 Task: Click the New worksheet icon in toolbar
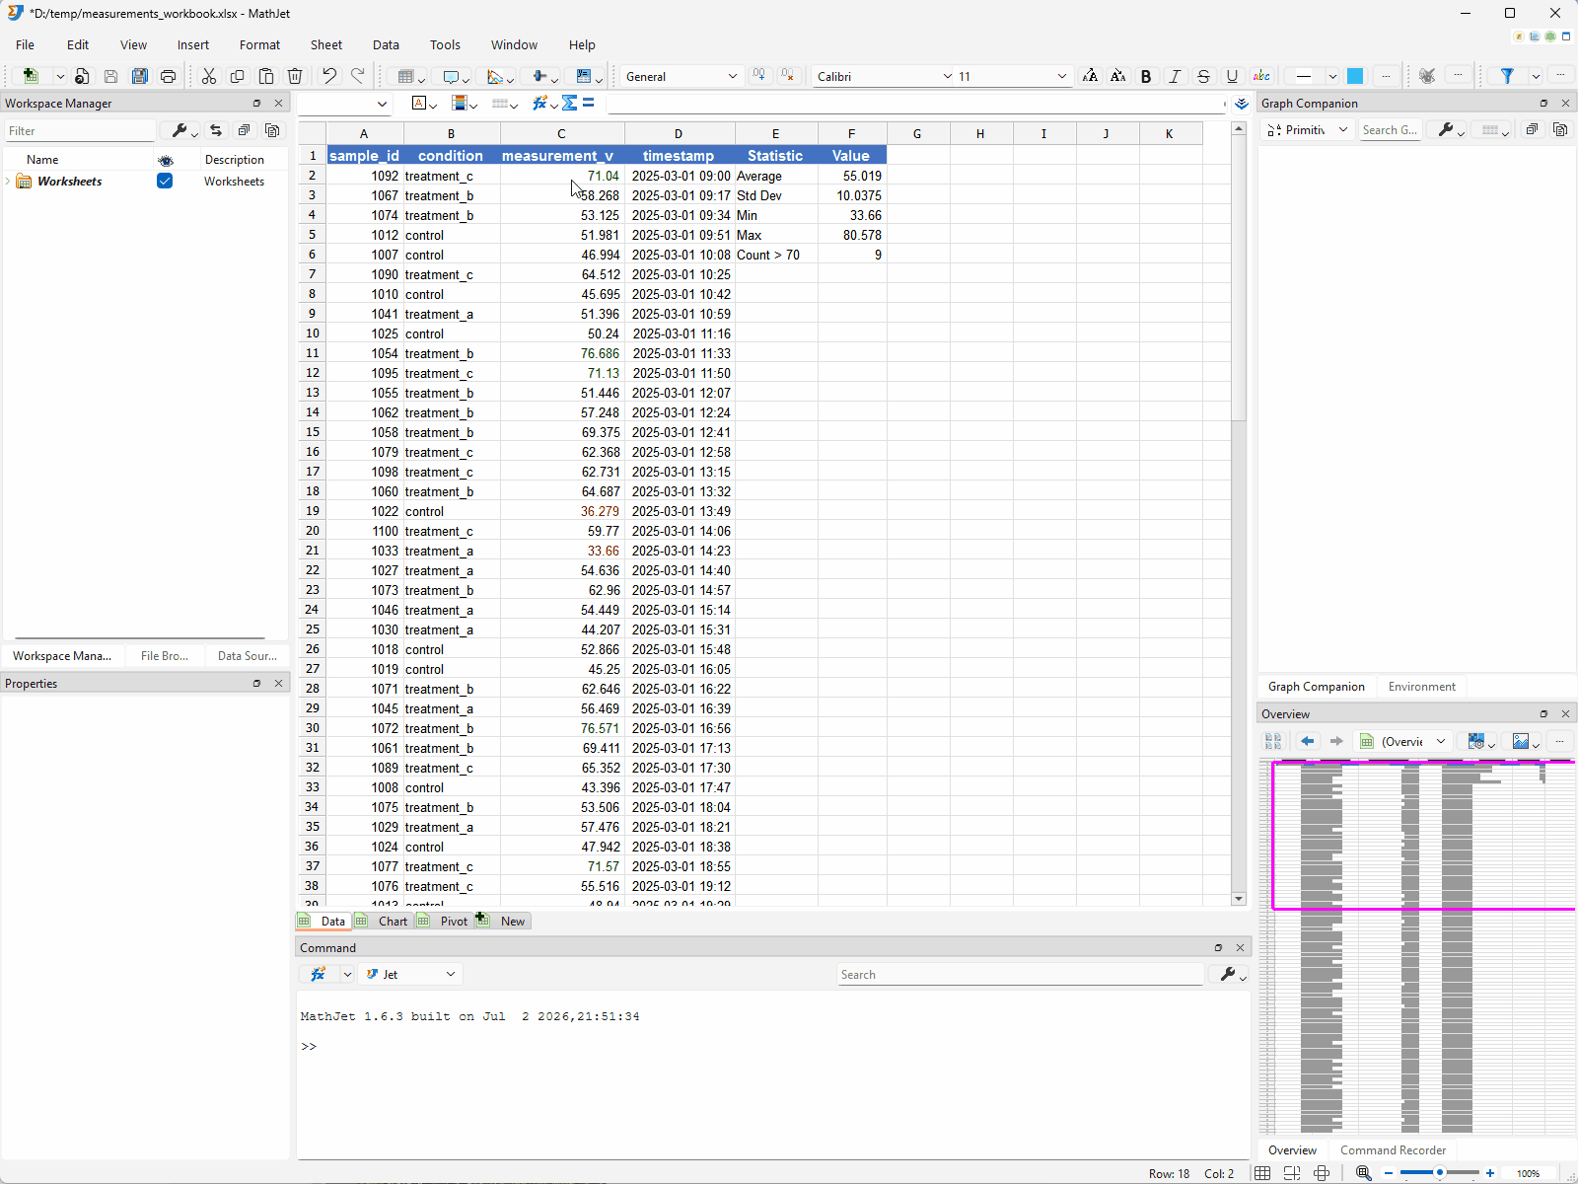pyautogui.click(x=32, y=76)
